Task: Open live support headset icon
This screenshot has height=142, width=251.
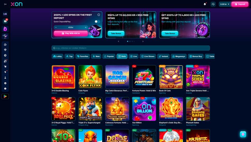Action: [213, 4]
